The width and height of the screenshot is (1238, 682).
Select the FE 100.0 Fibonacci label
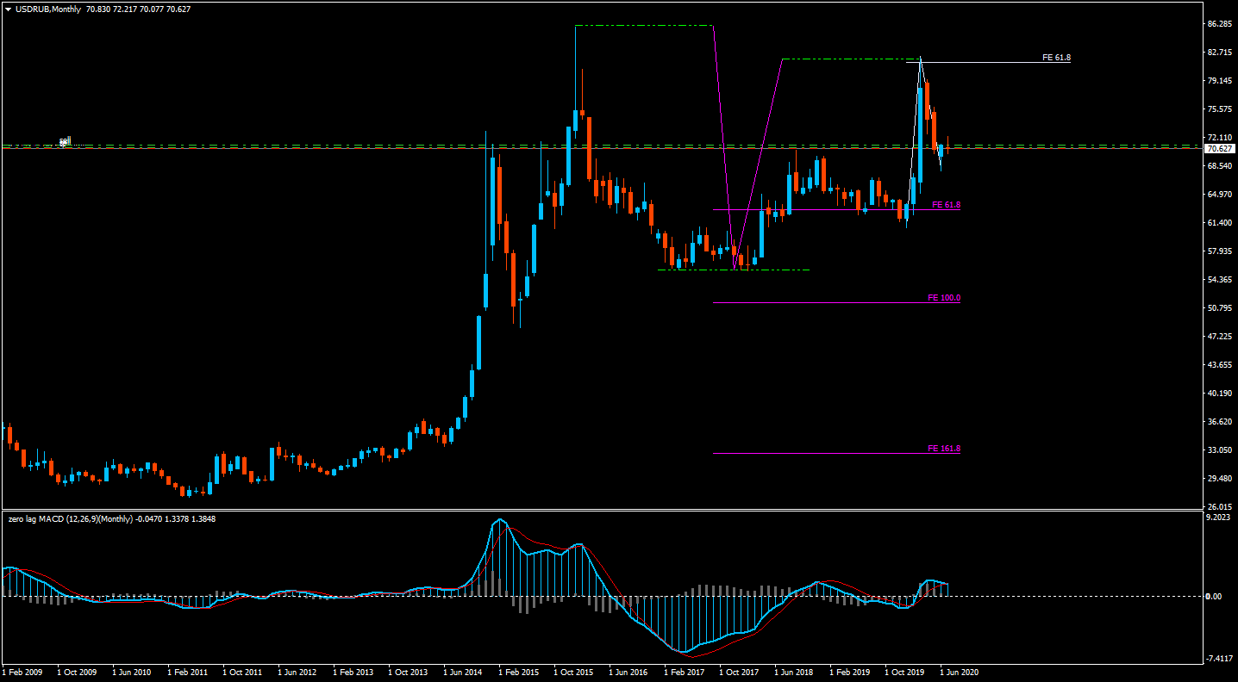(x=943, y=298)
